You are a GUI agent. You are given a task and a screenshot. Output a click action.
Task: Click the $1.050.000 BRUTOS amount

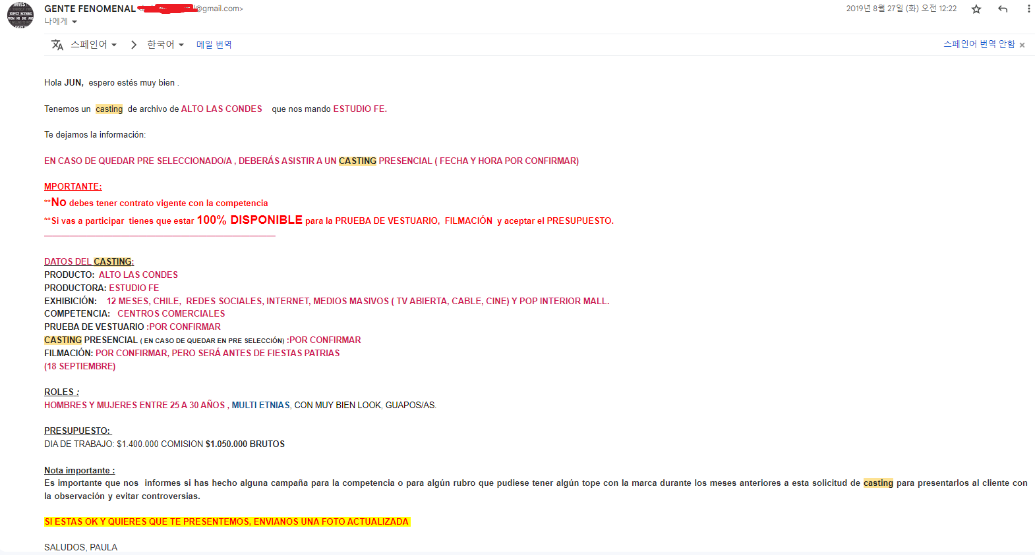245,444
